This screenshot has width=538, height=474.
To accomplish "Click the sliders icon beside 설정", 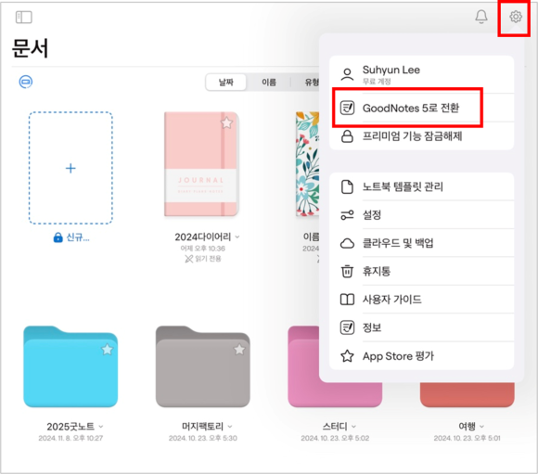I will pos(347,215).
